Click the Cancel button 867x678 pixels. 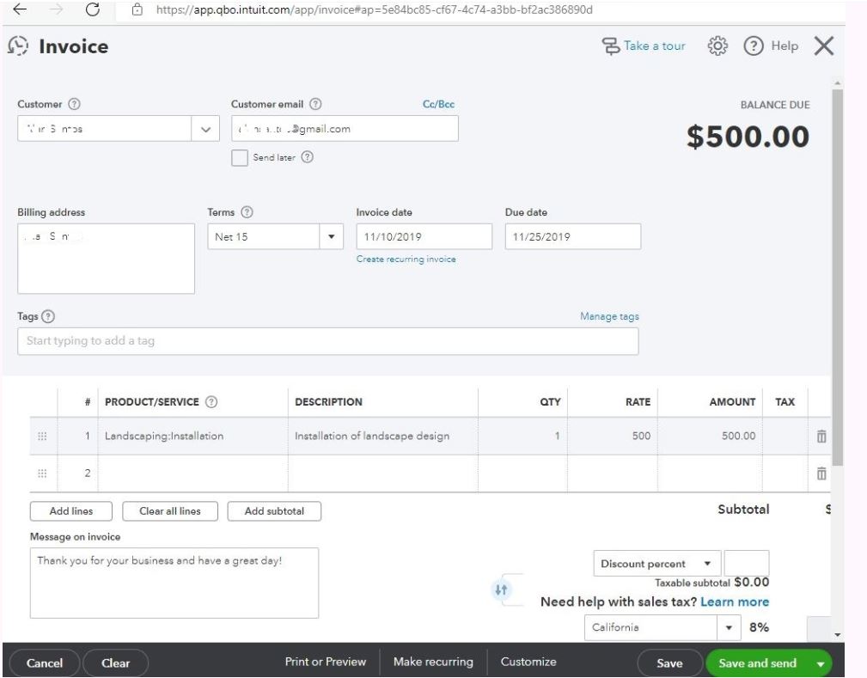coord(44,663)
